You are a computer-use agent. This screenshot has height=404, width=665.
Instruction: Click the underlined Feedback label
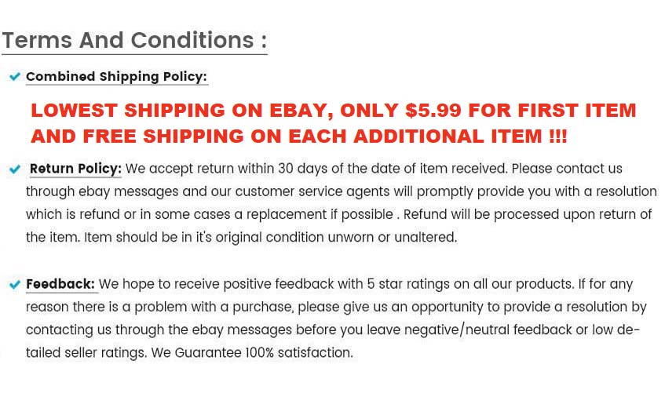click(60, 284)
